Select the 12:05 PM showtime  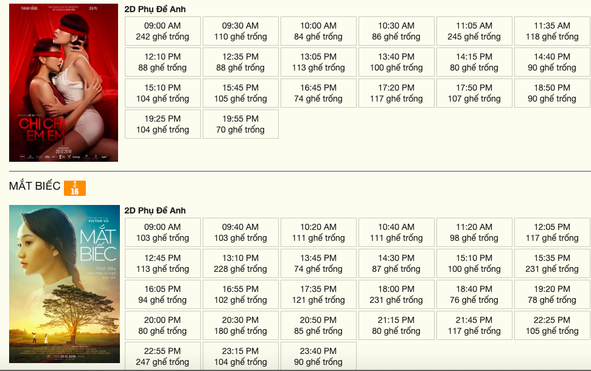pyautogui.click(x=552, y=232)
